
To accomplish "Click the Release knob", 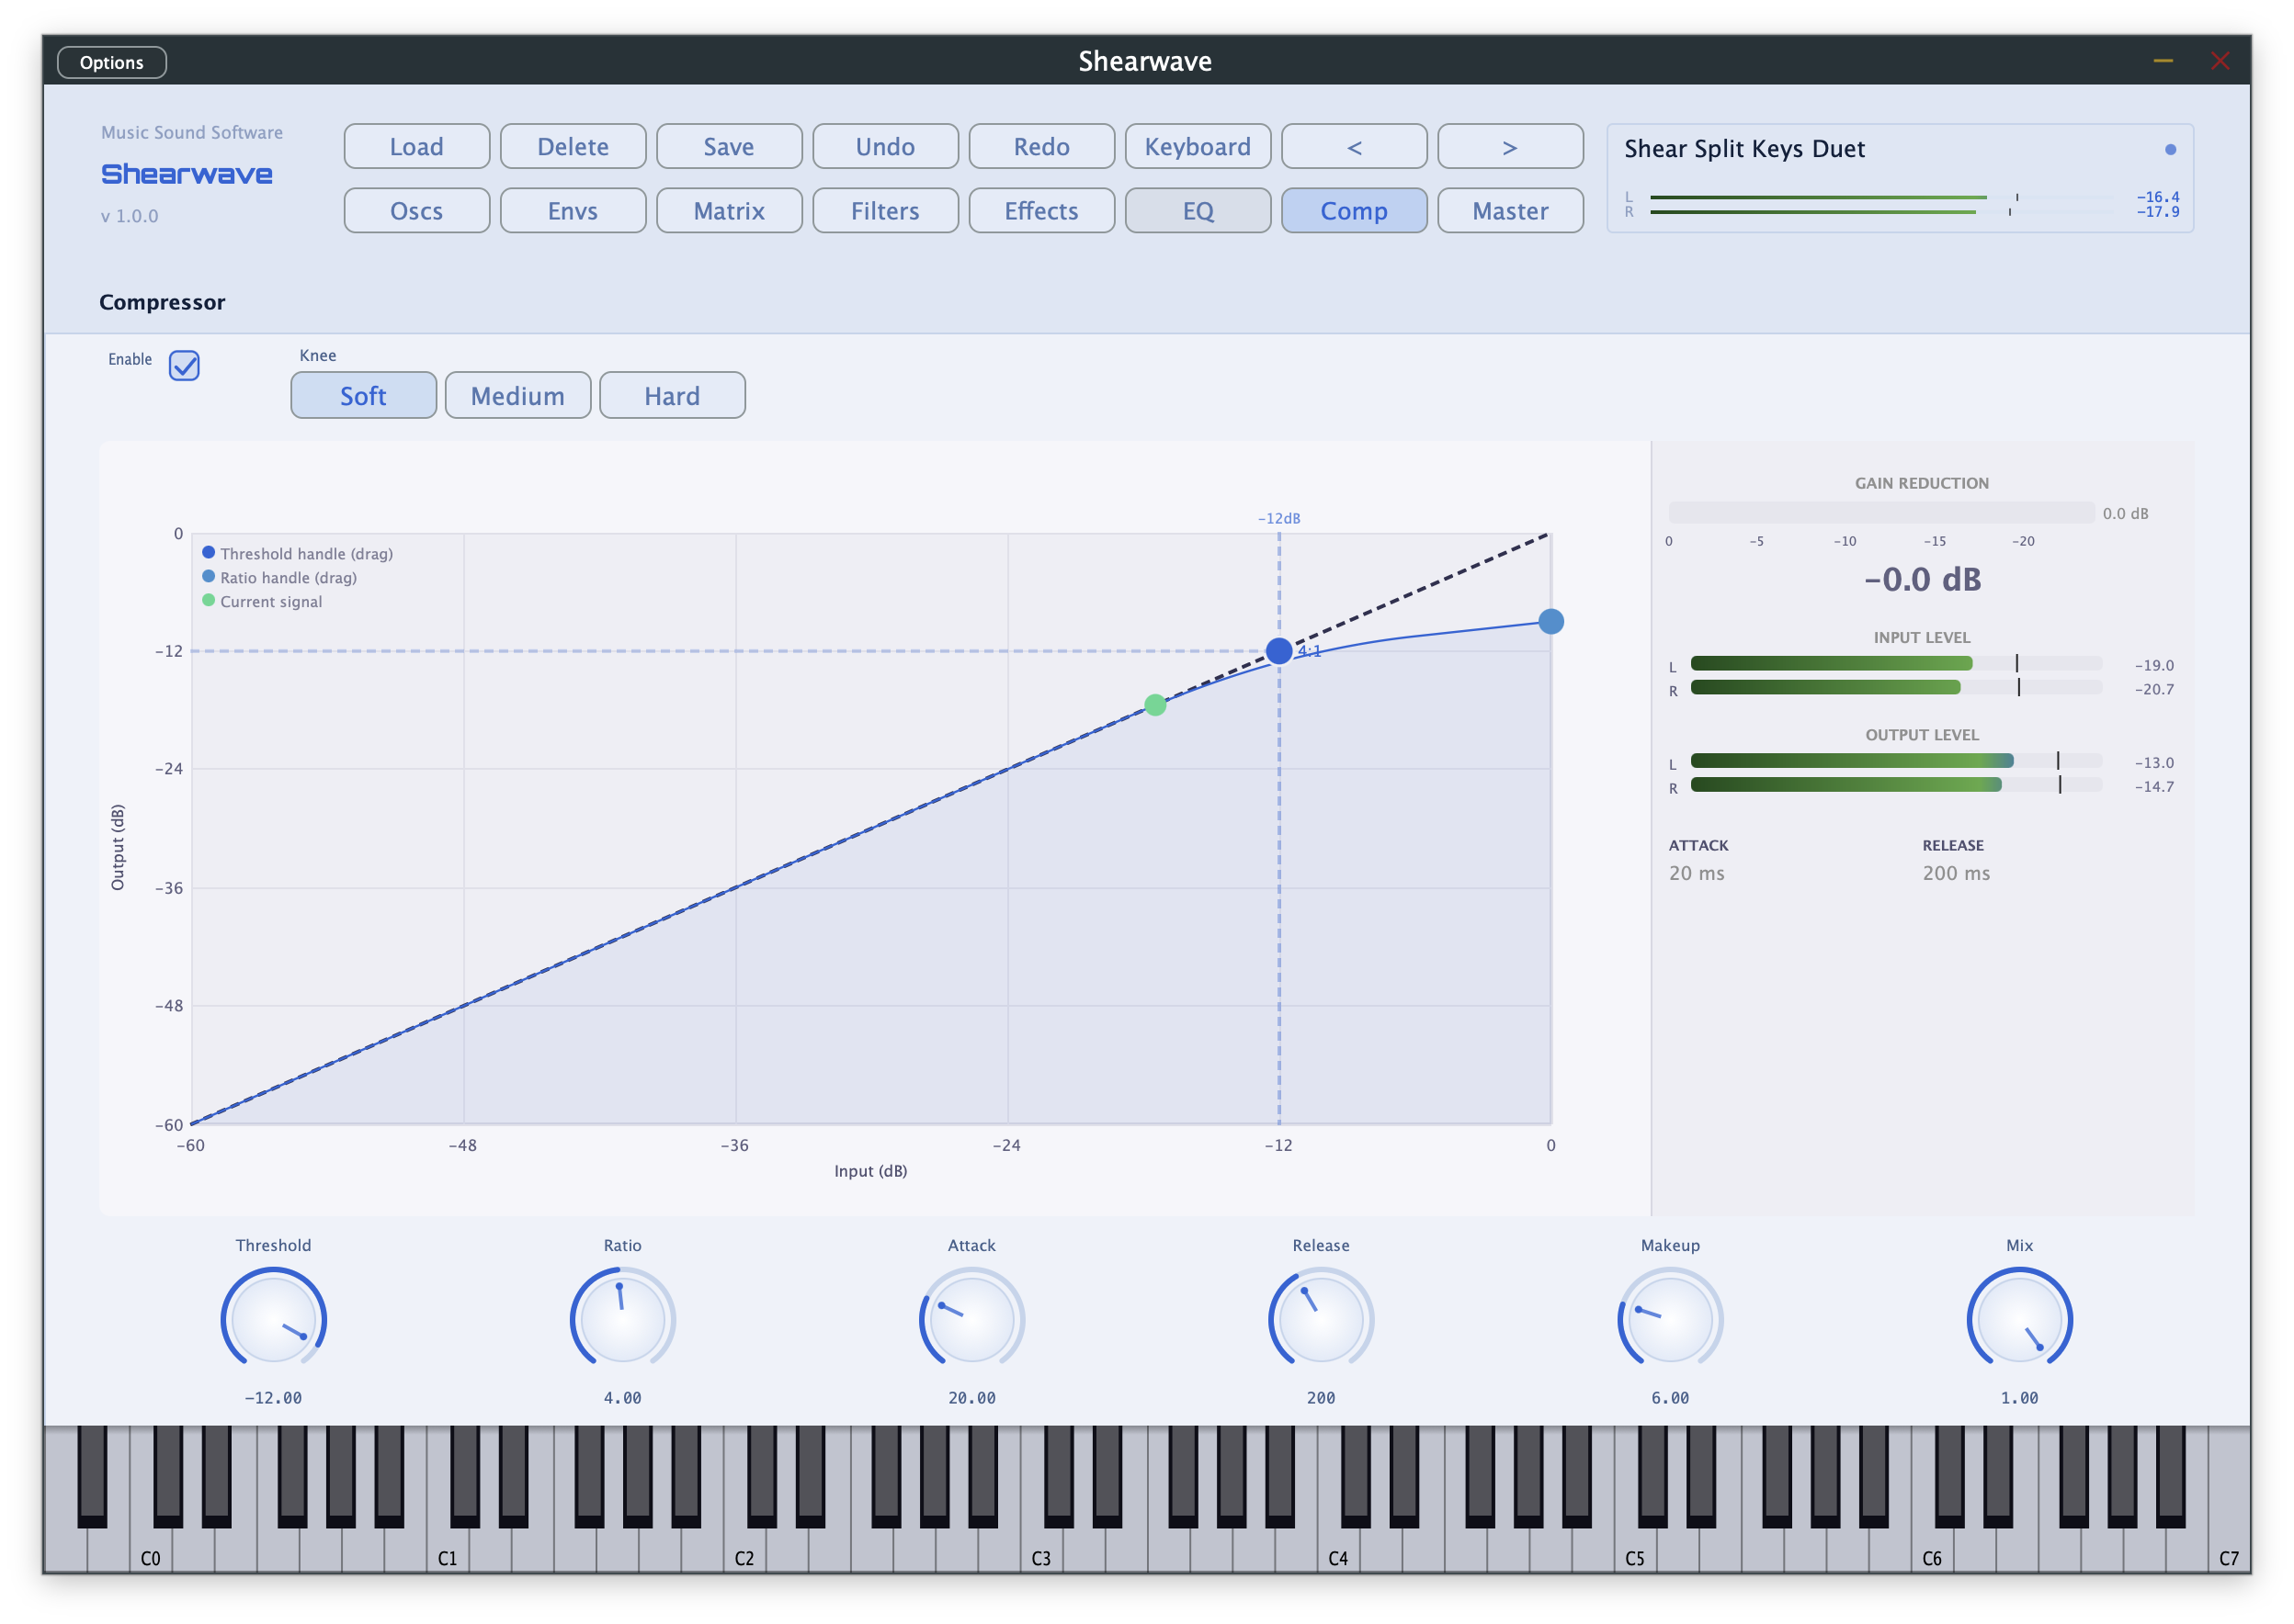I will [x=1321, y=1319].
